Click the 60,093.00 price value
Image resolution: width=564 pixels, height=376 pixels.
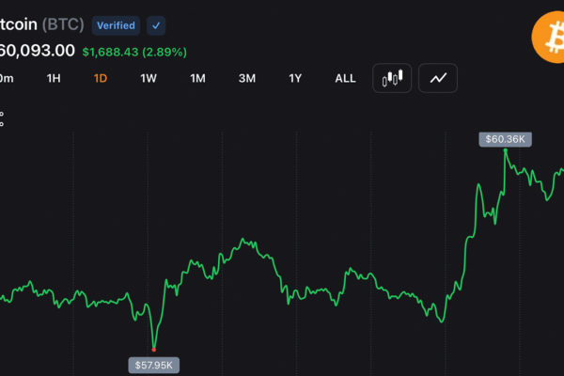(38, 51)
